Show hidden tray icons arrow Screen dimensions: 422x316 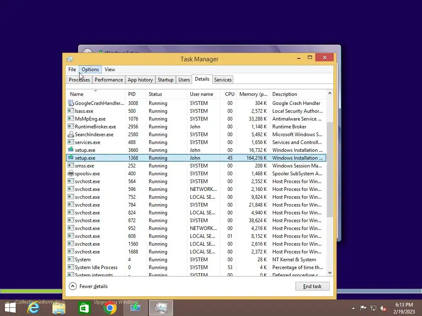tap(353, 308)
